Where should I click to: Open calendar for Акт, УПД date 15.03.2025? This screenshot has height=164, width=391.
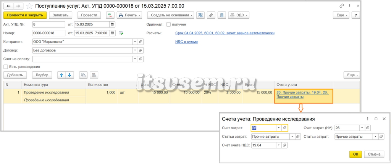click(112, 24)
